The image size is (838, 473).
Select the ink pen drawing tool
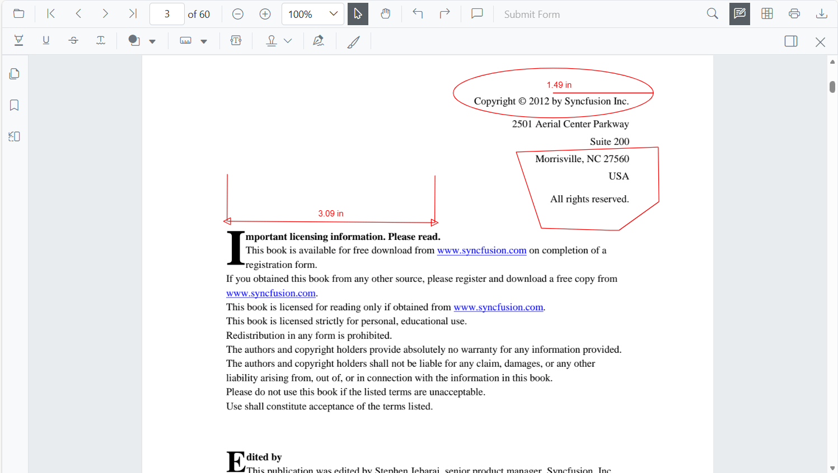coord(353,41)
